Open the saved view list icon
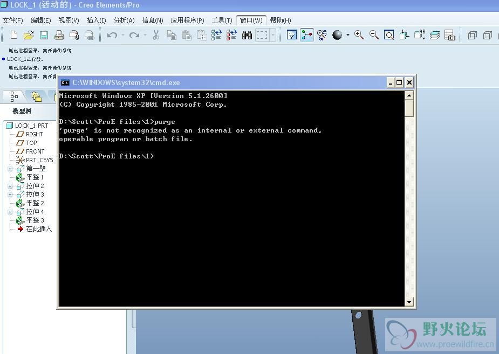Image resolution: width=499 pixels, height=354 pixels. tap(420, 34)
